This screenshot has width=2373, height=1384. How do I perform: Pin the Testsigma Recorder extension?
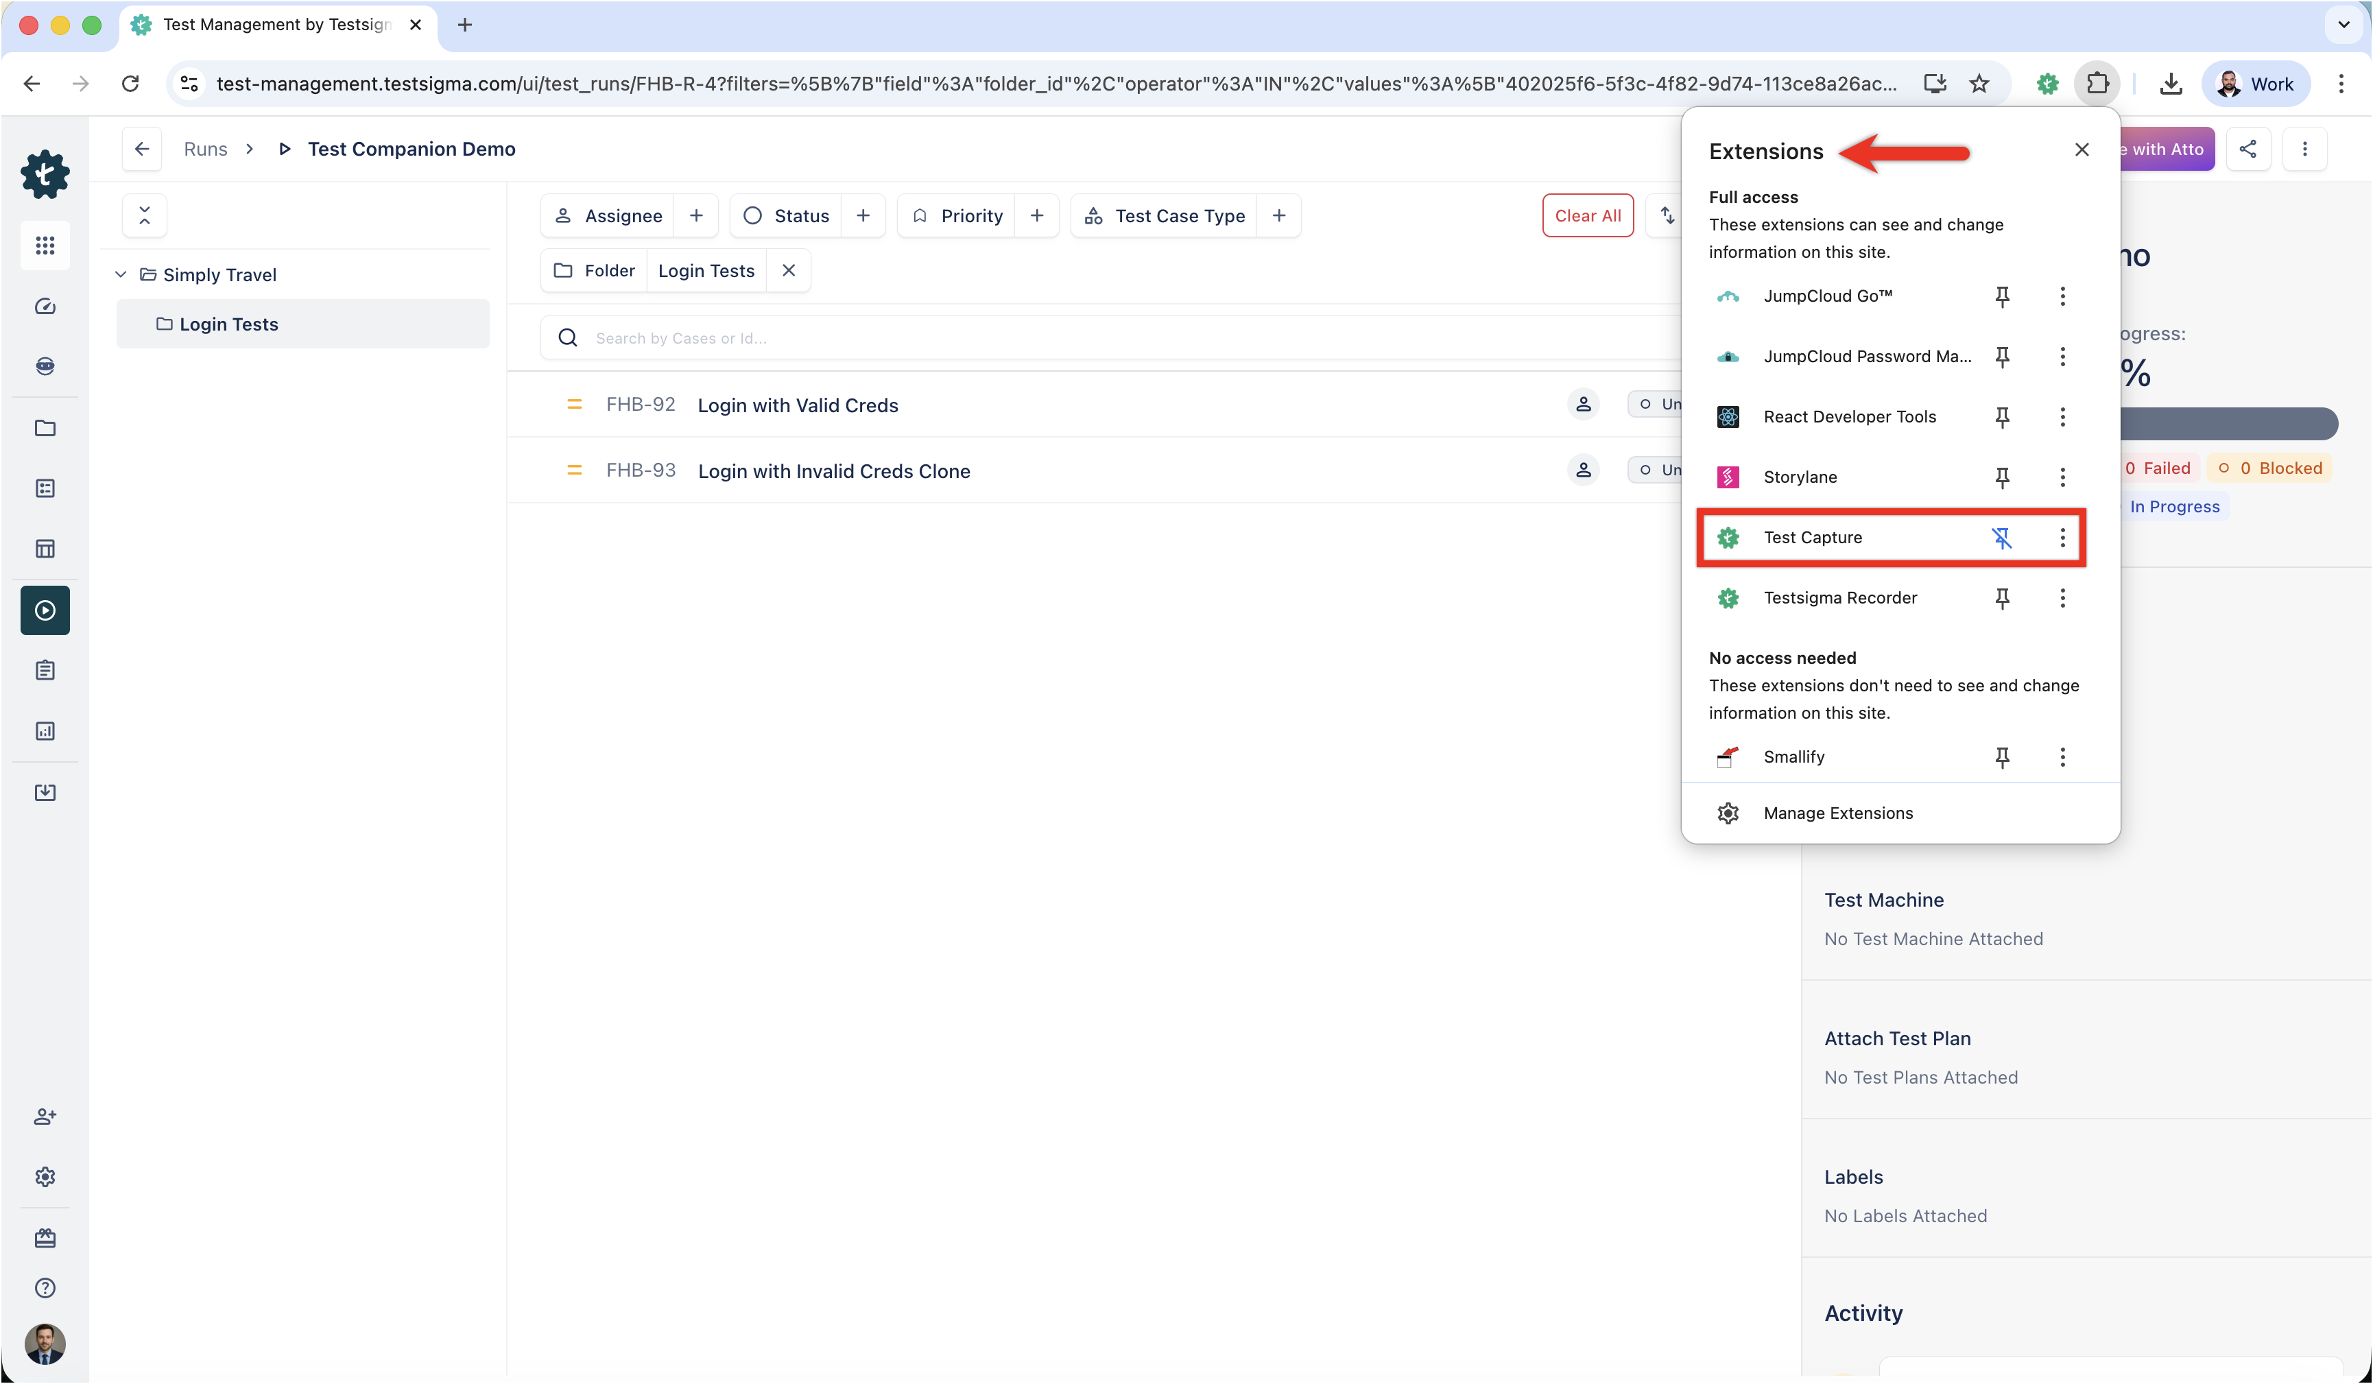click(2002, 598)
